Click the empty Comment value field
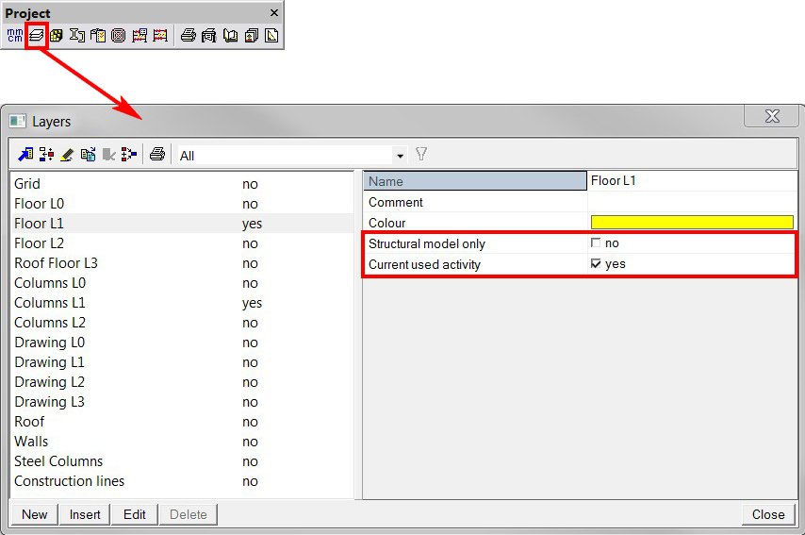Screen dimensions: 805x535 click(692, 202)
